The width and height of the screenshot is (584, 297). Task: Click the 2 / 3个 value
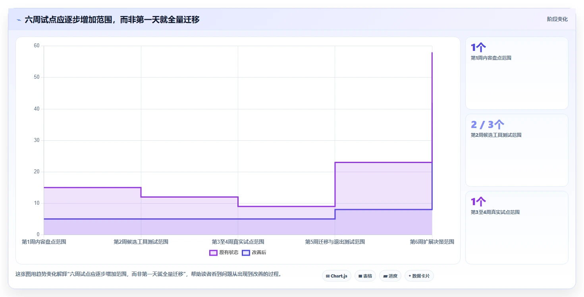(488, 124)
